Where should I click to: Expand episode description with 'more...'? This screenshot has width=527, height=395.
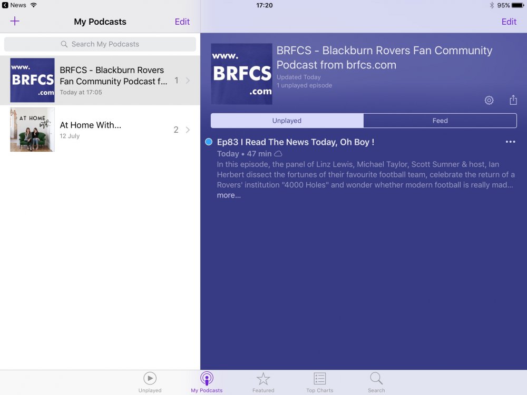click(x=229, y=195)
